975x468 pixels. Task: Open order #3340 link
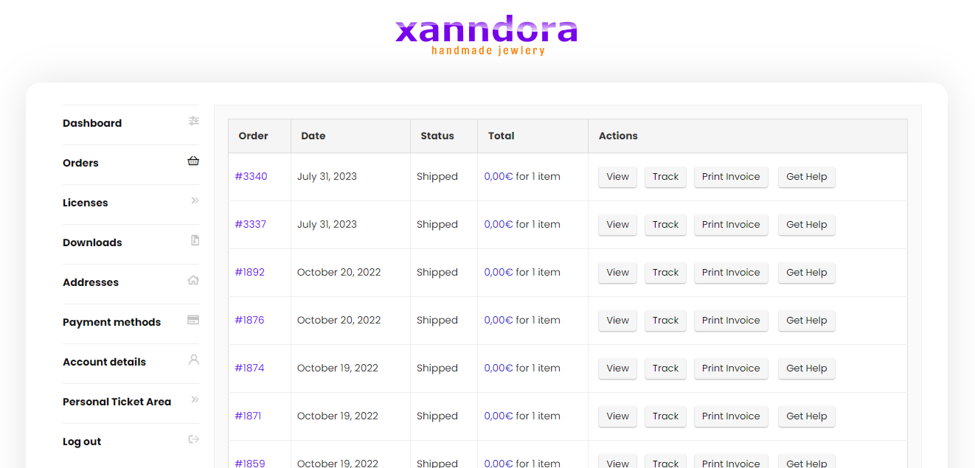(251, 177)
